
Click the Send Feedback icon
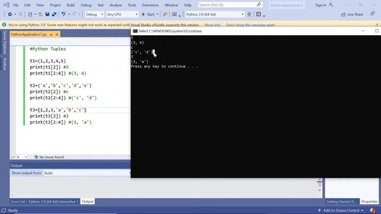pyautogui.click(x=373, y=14)
